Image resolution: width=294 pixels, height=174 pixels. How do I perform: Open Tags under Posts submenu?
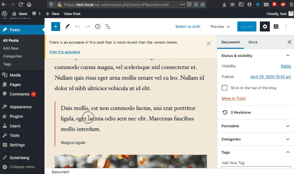tap(7, 64)
